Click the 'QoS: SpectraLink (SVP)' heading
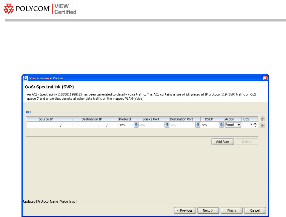Screen dimensions: 286x217 pos(50,87)
